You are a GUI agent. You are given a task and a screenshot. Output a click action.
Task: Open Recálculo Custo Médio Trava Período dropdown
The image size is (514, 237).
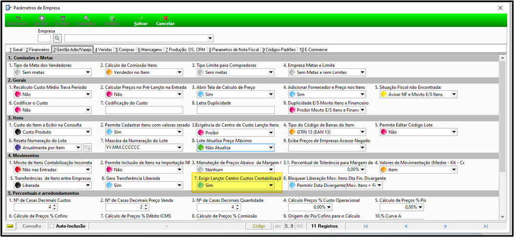coord(88,94)
